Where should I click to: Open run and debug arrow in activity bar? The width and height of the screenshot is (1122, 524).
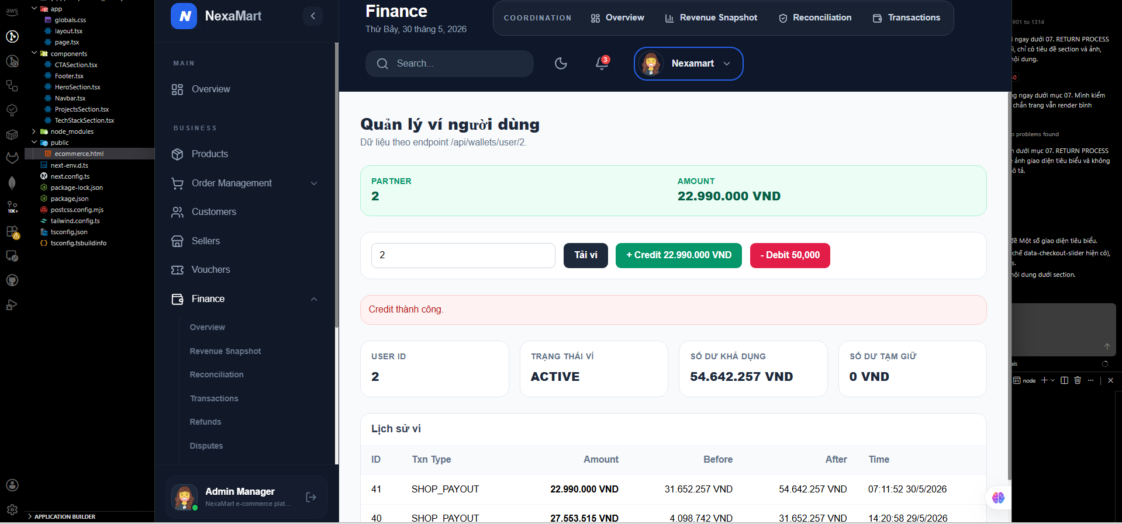[12, 305]
